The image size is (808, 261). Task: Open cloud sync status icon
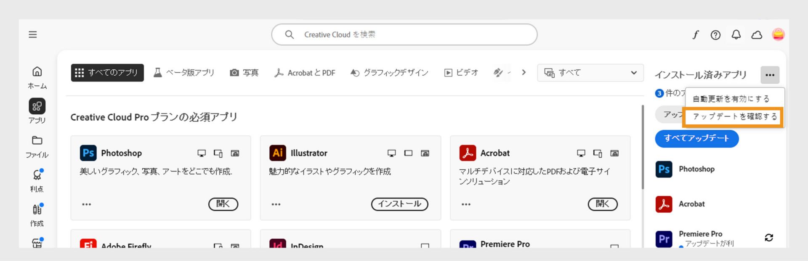coord(757,35)
